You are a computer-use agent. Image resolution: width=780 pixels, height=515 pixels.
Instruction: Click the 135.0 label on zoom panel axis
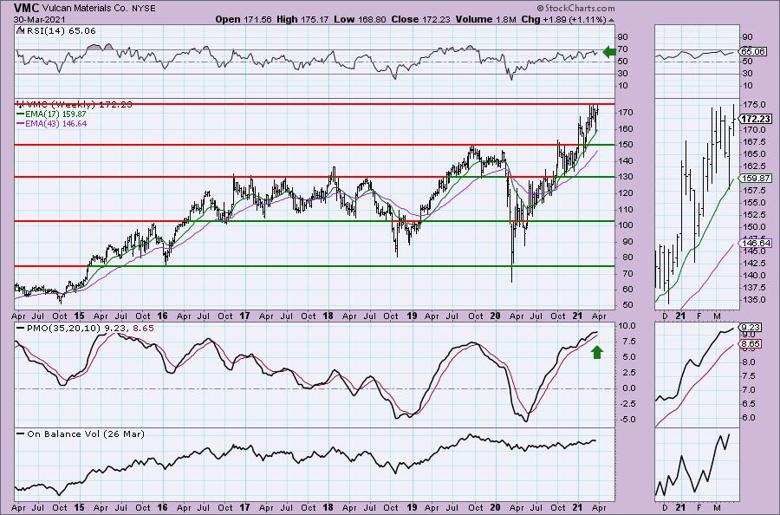753,299
